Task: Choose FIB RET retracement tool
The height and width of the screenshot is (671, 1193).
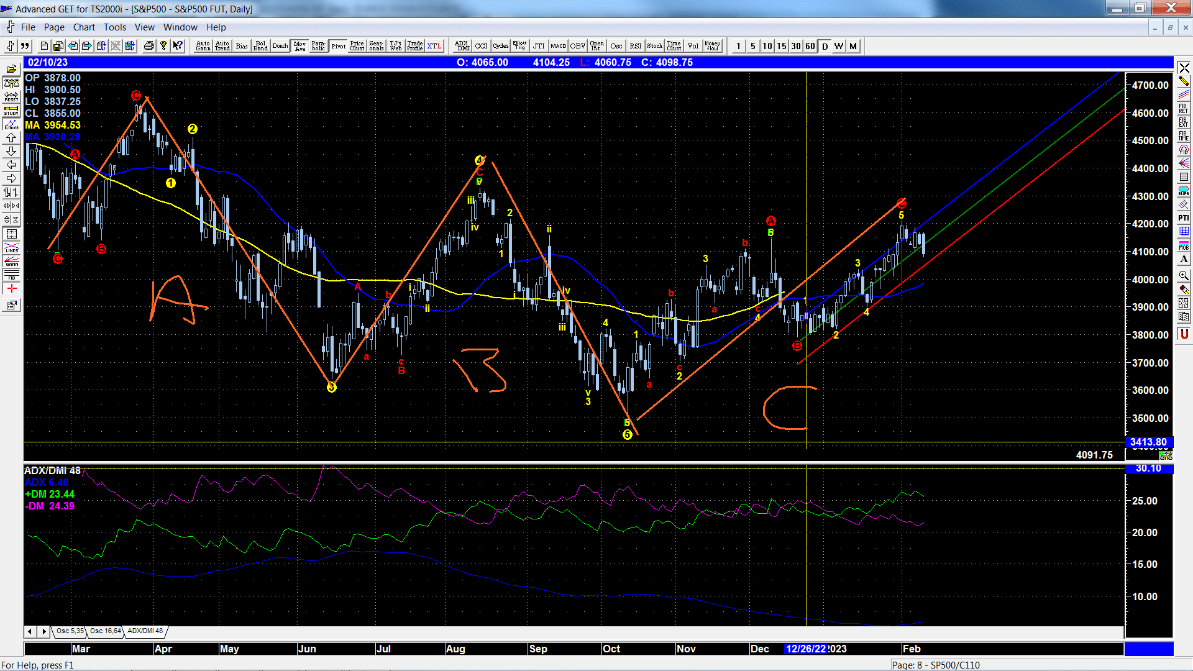Action: click(1184, 108)
